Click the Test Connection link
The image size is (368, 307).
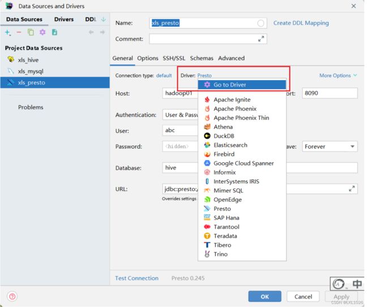[x=136, y=278]
